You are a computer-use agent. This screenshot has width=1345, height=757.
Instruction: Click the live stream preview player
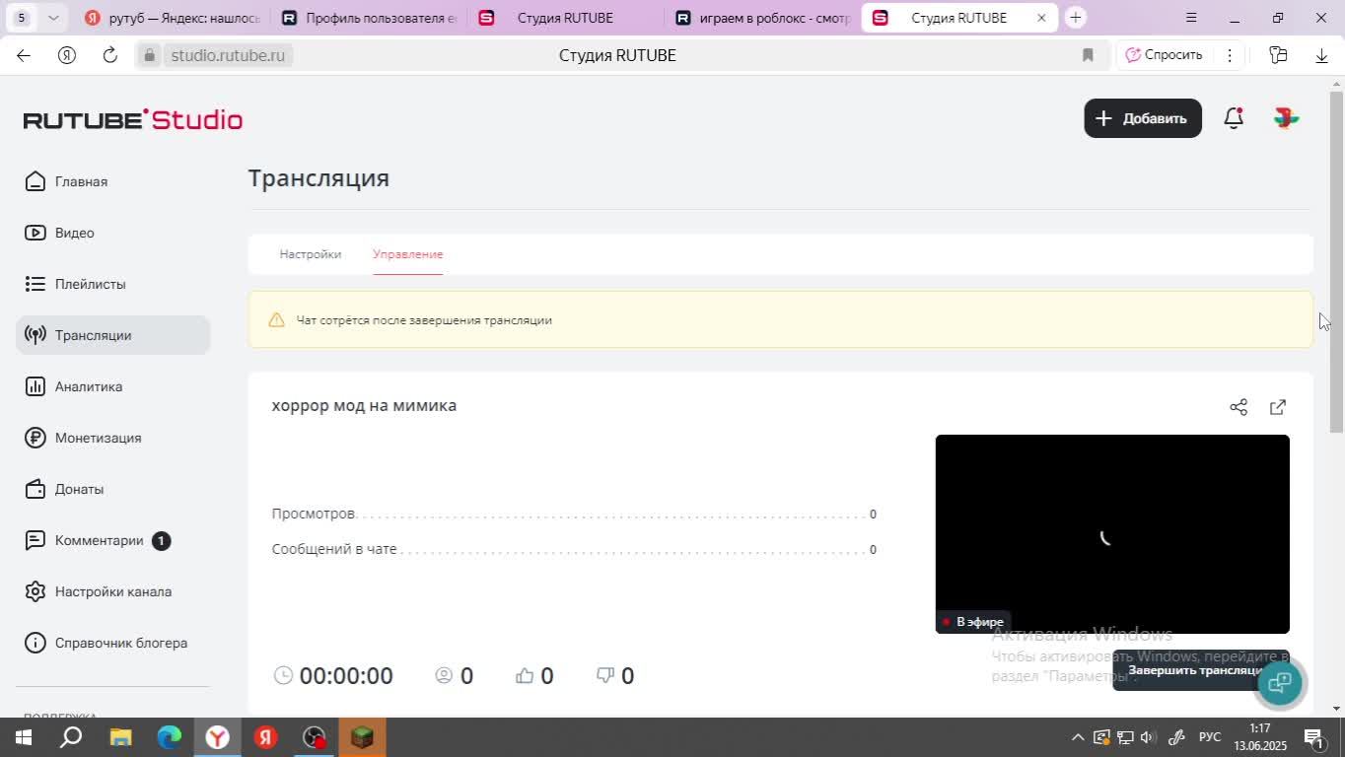click(1112, 534)
